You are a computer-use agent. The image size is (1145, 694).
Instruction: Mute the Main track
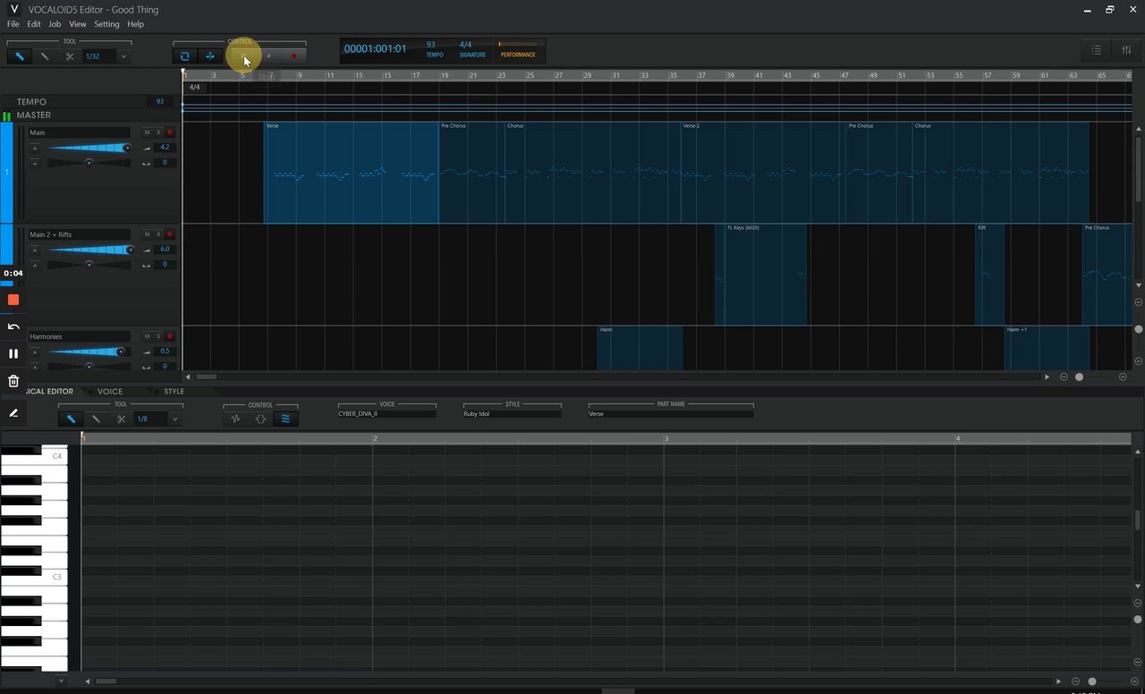click(148, 132)
